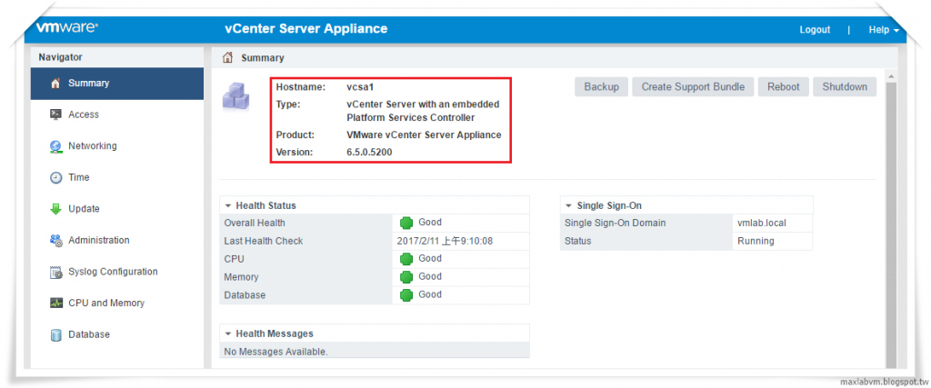Click the Single Sign-On Domain label

coord(616,223)
